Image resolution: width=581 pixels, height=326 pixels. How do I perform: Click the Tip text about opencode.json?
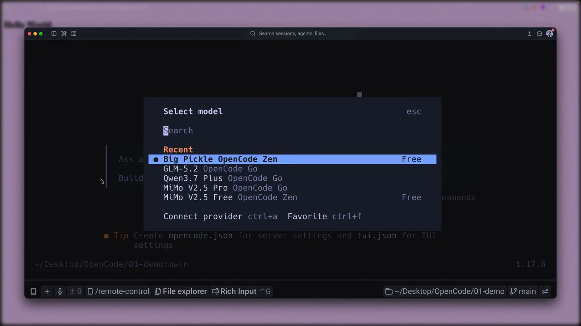(270, 241)
